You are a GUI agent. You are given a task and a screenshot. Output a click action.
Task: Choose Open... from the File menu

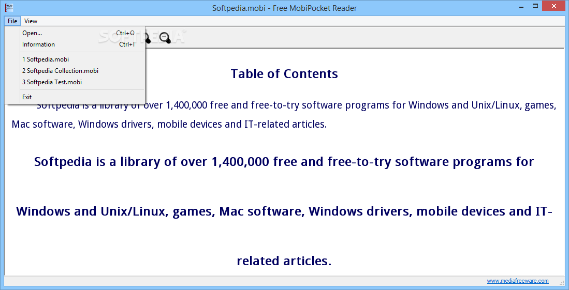(x=75, y=33)
